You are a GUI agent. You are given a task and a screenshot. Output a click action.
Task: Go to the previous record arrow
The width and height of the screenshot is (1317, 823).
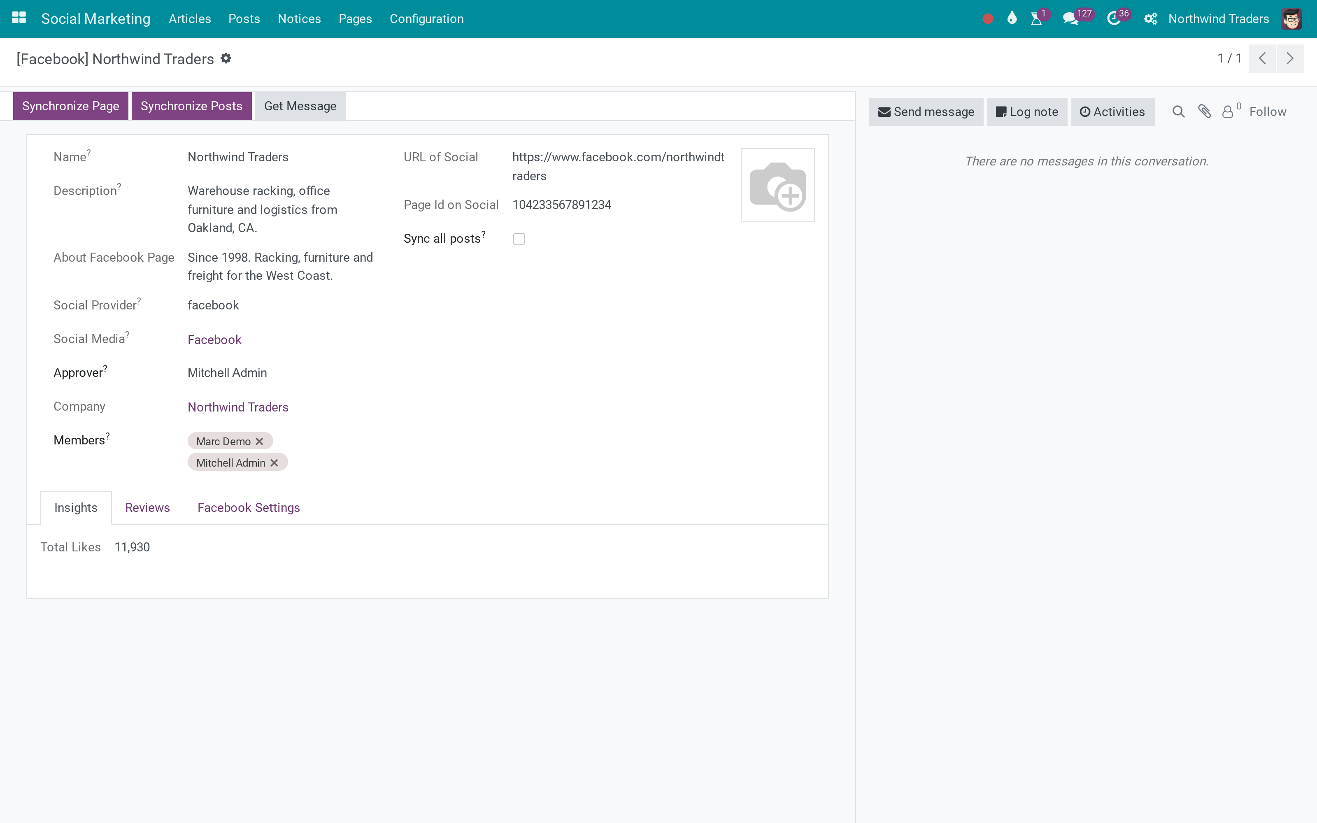pos(1262,58)
